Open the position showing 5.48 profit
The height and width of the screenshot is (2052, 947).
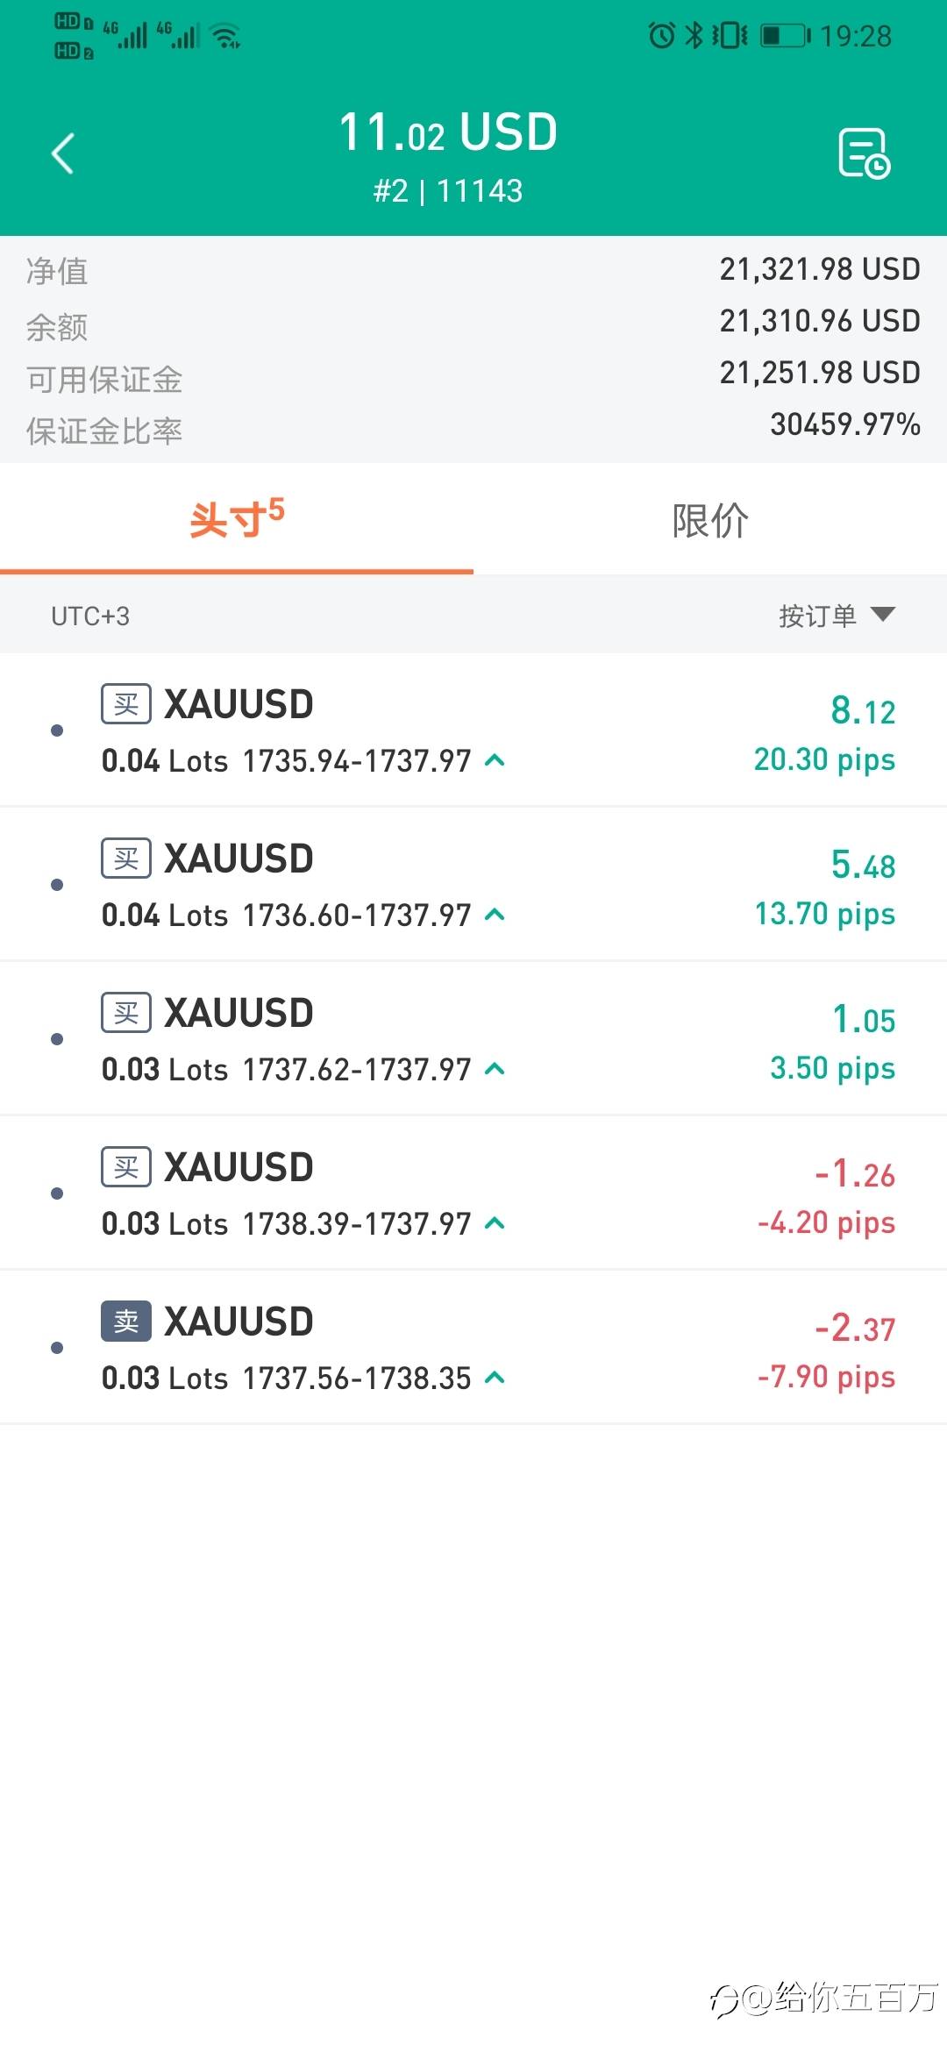[x=473, y=886]
